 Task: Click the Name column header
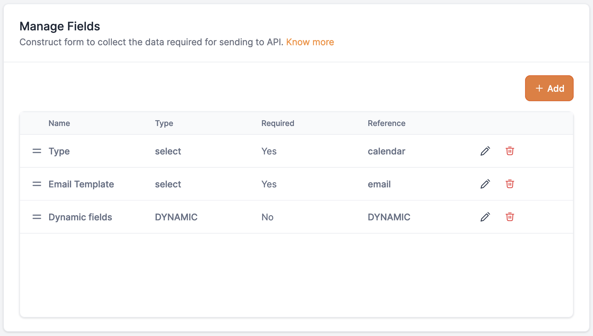(x=59, y=123)
